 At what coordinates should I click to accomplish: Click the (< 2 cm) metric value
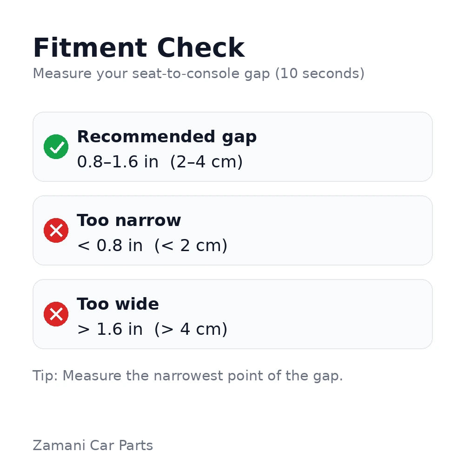191,246
